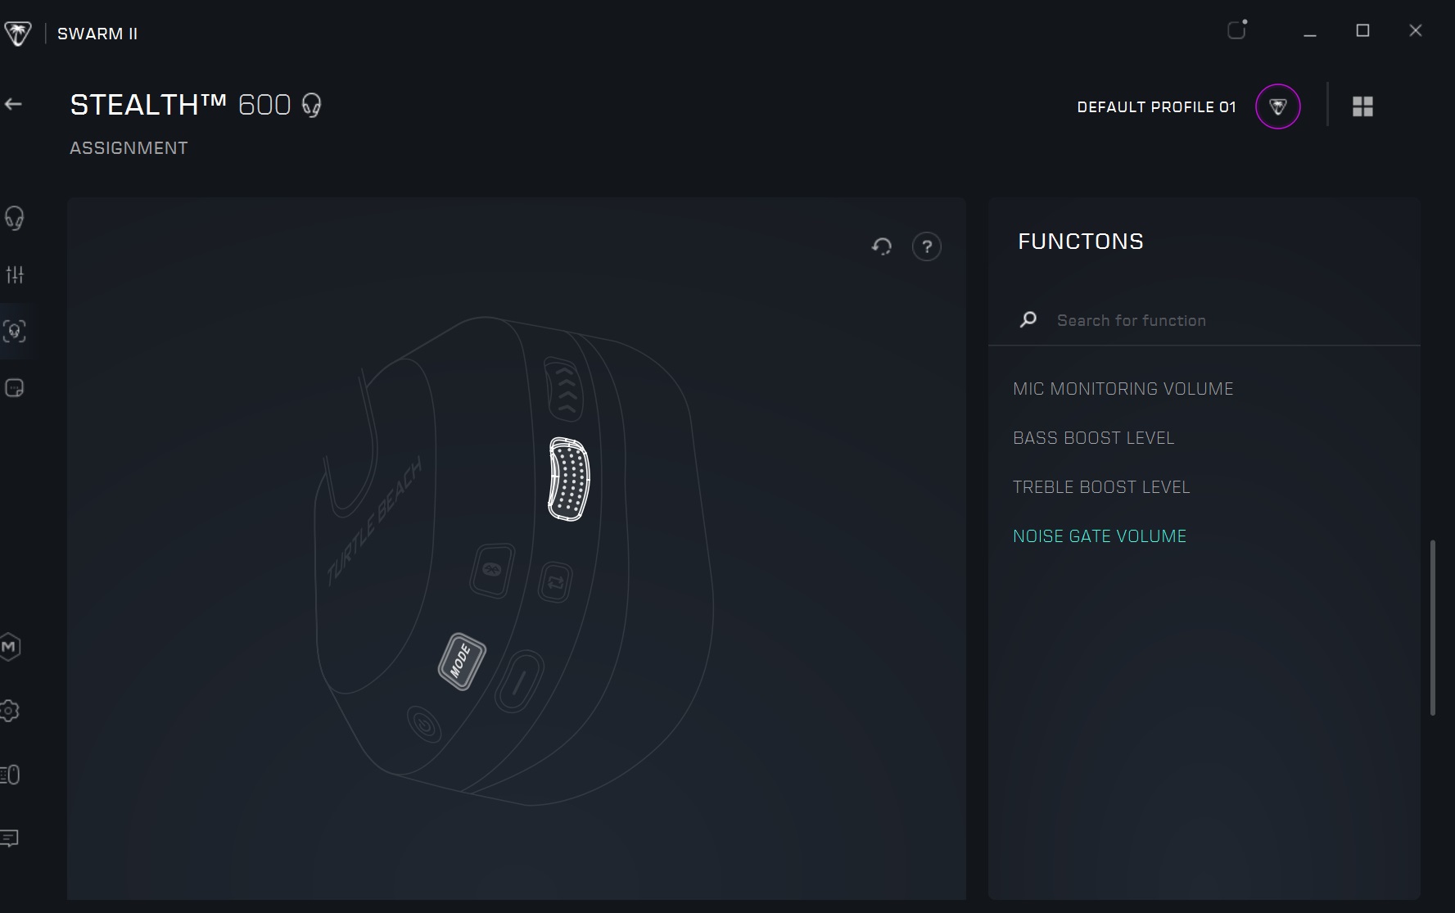Select the assignment sidebar icon
1455x913 pixels.
(15, 331)
